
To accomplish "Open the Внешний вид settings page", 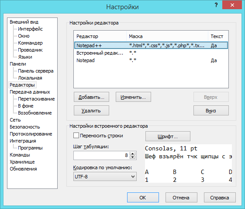I will click(24, 22).
